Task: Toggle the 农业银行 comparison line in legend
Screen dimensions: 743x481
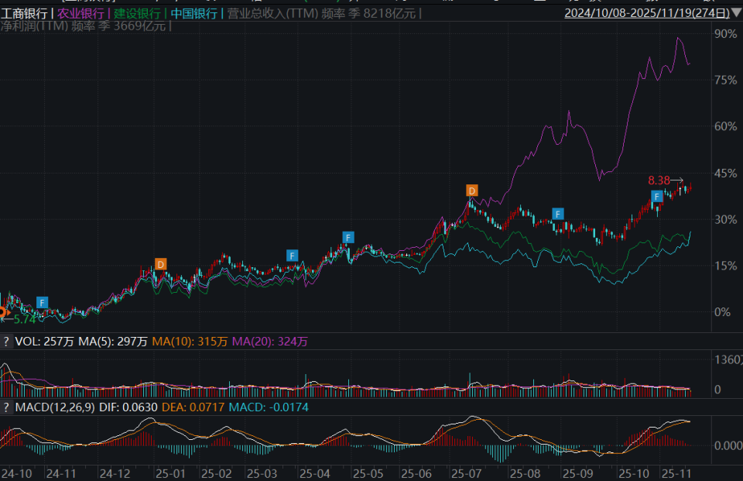Action: point(80,14)
